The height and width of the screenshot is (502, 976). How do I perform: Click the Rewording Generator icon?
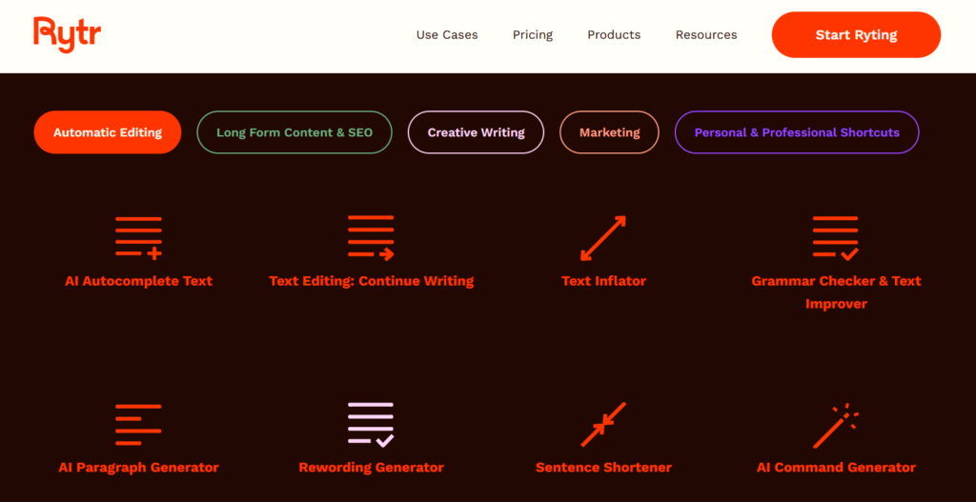coord(371,424)
